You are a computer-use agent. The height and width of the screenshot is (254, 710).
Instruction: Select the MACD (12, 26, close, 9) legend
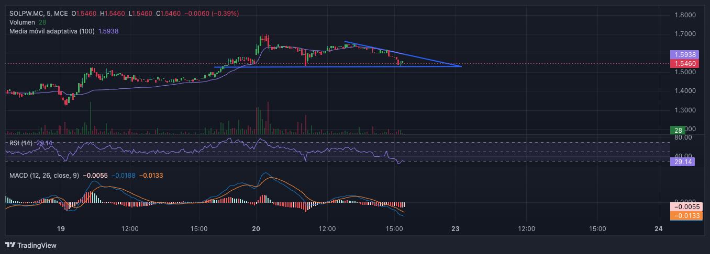pos(46,175)
